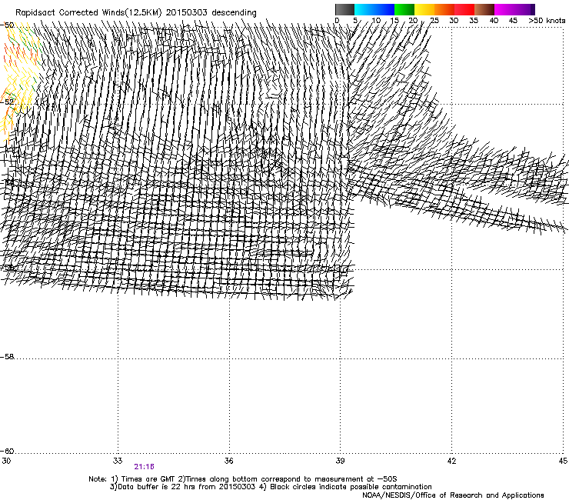Screen dimensions: 569x500
Task: Click the green 15-20 knots legend color
Action: click(x=404, y=9)
